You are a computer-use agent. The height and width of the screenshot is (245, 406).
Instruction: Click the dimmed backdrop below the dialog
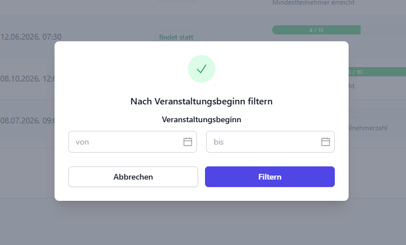pyautogui.click(x=201, y=224)
